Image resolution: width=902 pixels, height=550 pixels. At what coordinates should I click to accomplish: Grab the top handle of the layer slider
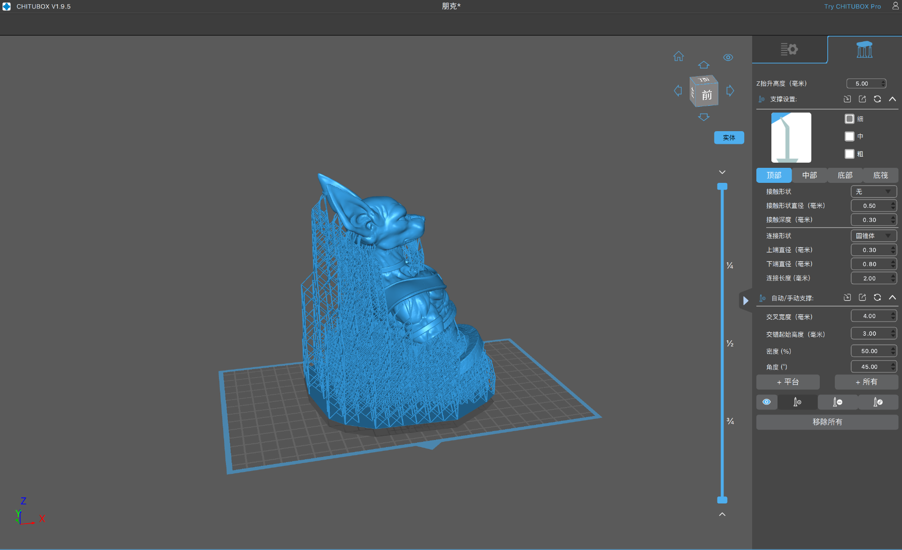point(722,187)
